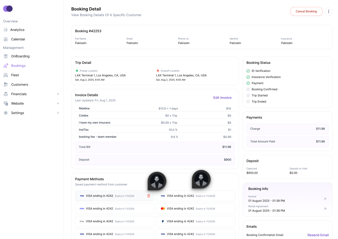Click the purple app logo
Image resolution: width=338 pixels, height=239 pixels.
coord(8,9)
